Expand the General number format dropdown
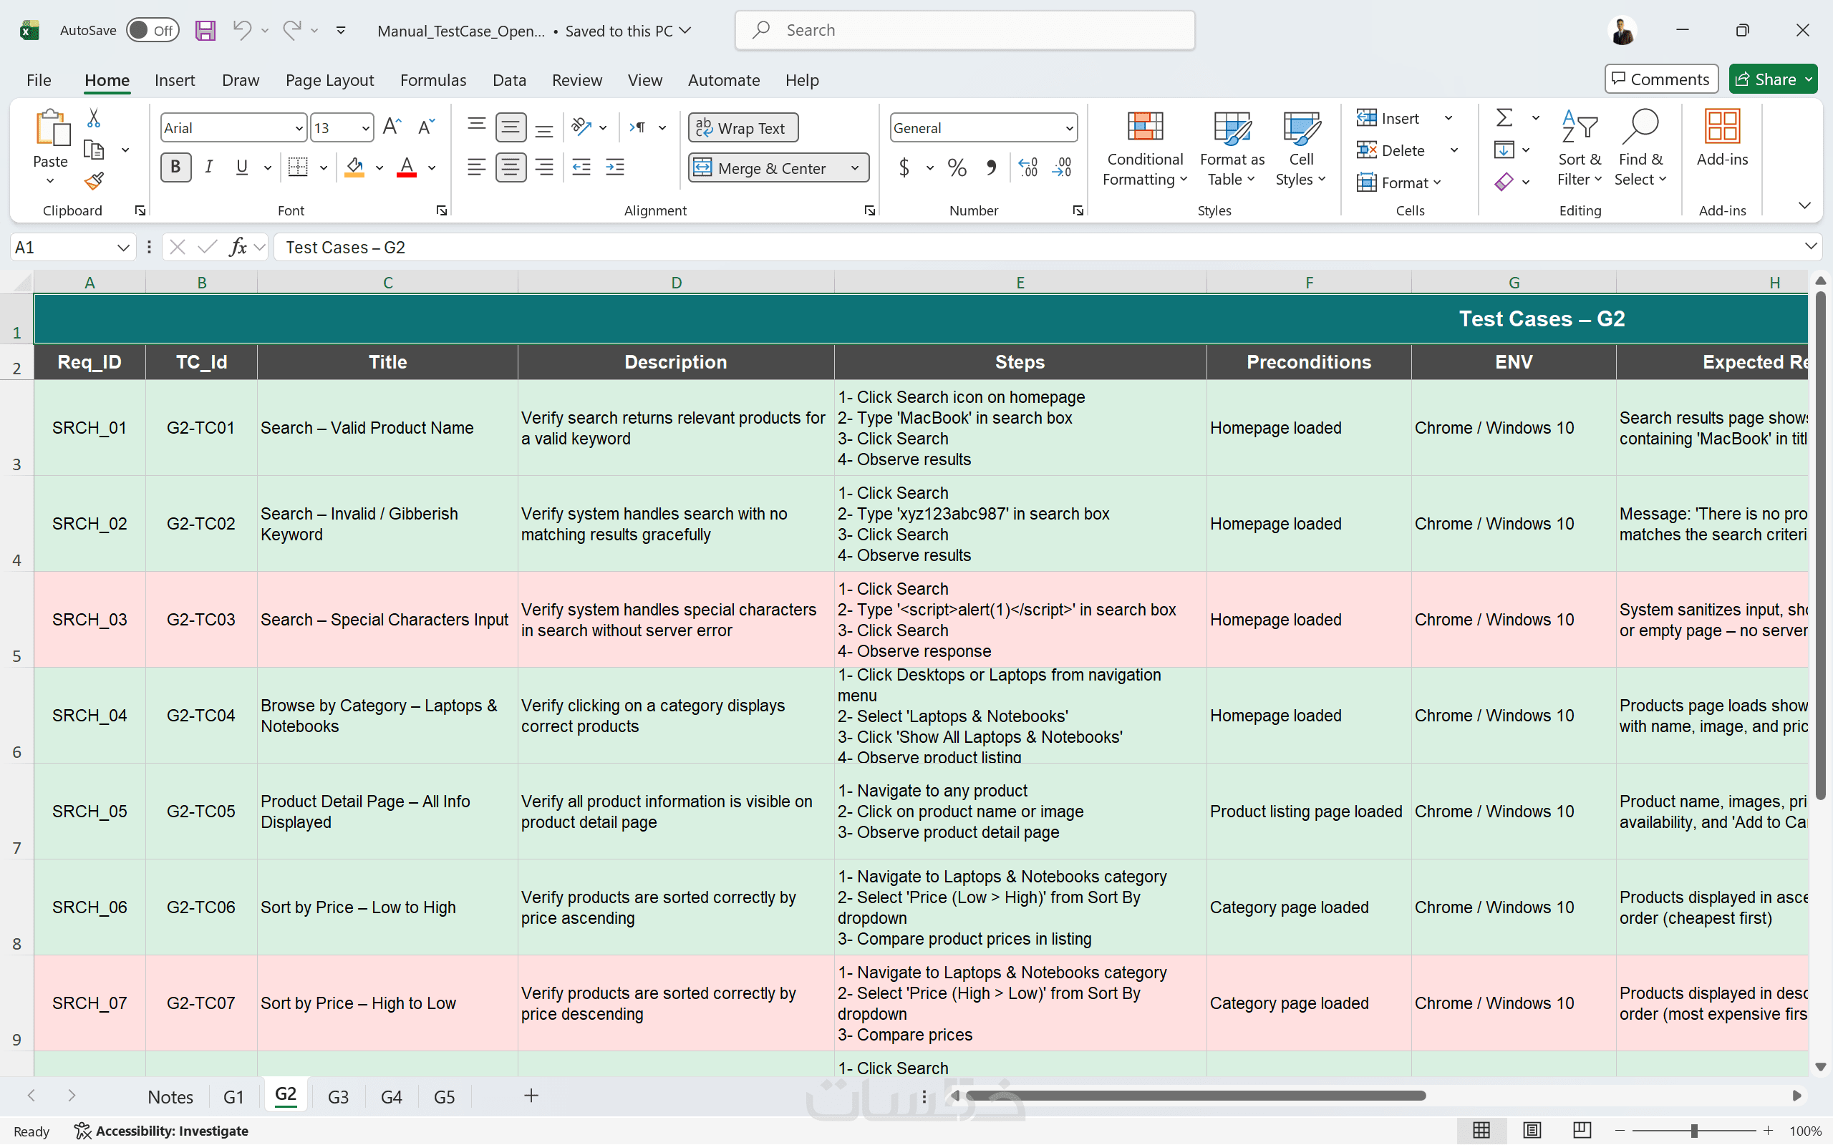Viewport: 1833px width, 1145px height. (1069, 128)
